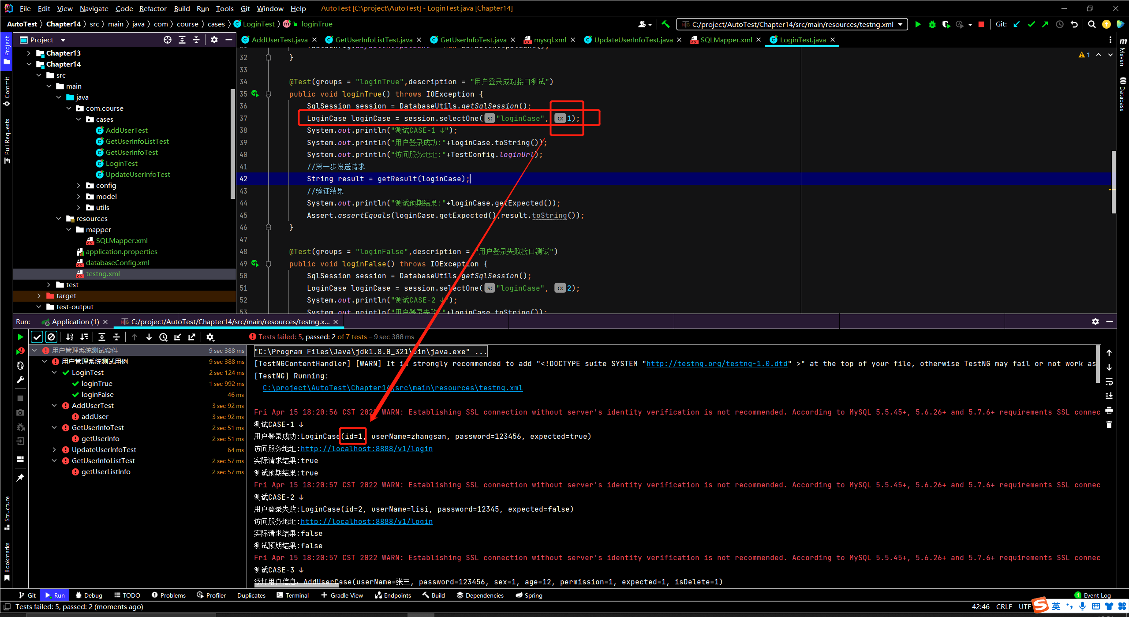Hide the Project panel
Screen dimensions: 1129x617
click(x=228, y=40)
